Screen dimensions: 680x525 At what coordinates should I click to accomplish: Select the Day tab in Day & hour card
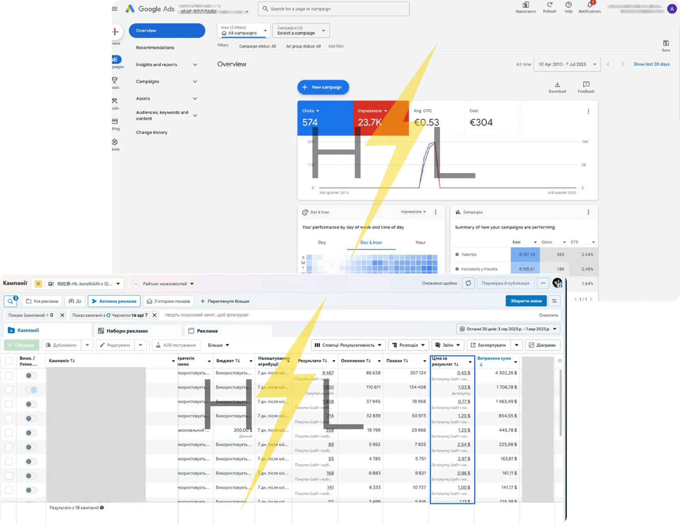[x=322, y=242]
